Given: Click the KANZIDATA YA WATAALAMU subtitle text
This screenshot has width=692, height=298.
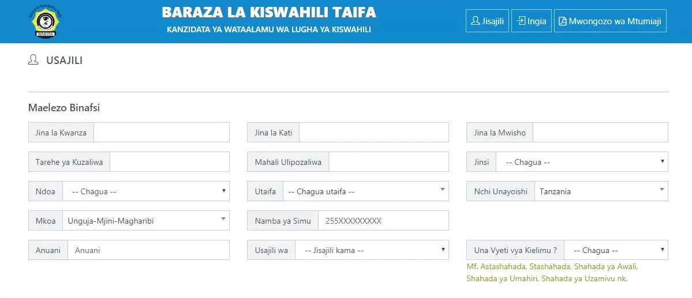Looking at the screenshot, I should 269,30.
